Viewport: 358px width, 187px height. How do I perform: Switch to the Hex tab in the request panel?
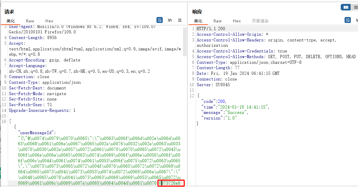point(49,21)
